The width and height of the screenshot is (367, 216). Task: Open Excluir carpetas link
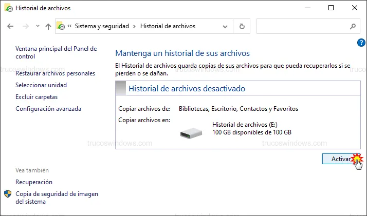[36, 97]
